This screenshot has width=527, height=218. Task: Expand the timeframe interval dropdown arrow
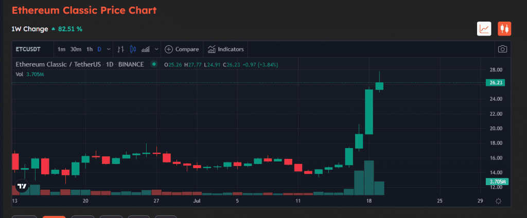(x=108, y=49)
